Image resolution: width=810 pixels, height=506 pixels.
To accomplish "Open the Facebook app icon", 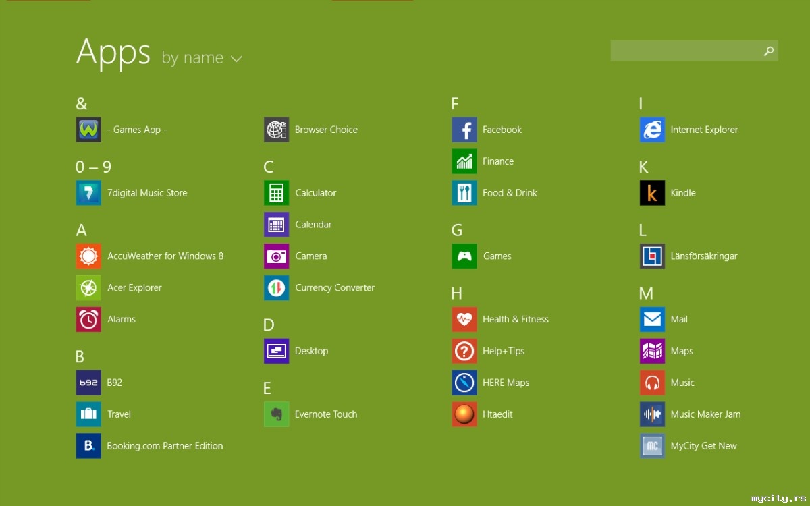I will (464, 130).
